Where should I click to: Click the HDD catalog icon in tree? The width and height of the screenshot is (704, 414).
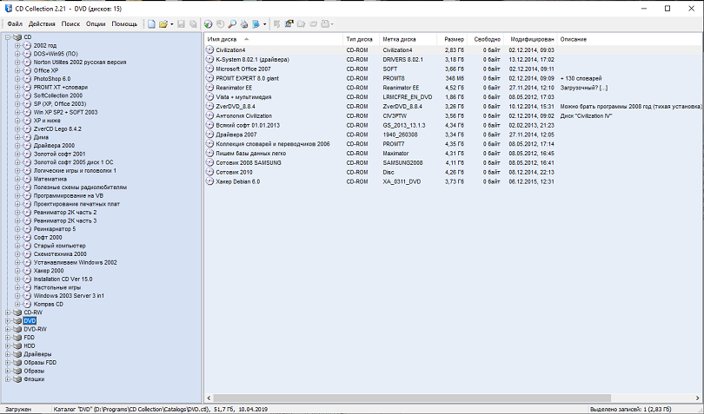tap(17, 345)
